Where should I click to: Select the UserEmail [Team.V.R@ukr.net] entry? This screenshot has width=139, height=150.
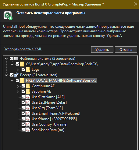[x=56, y=113]
